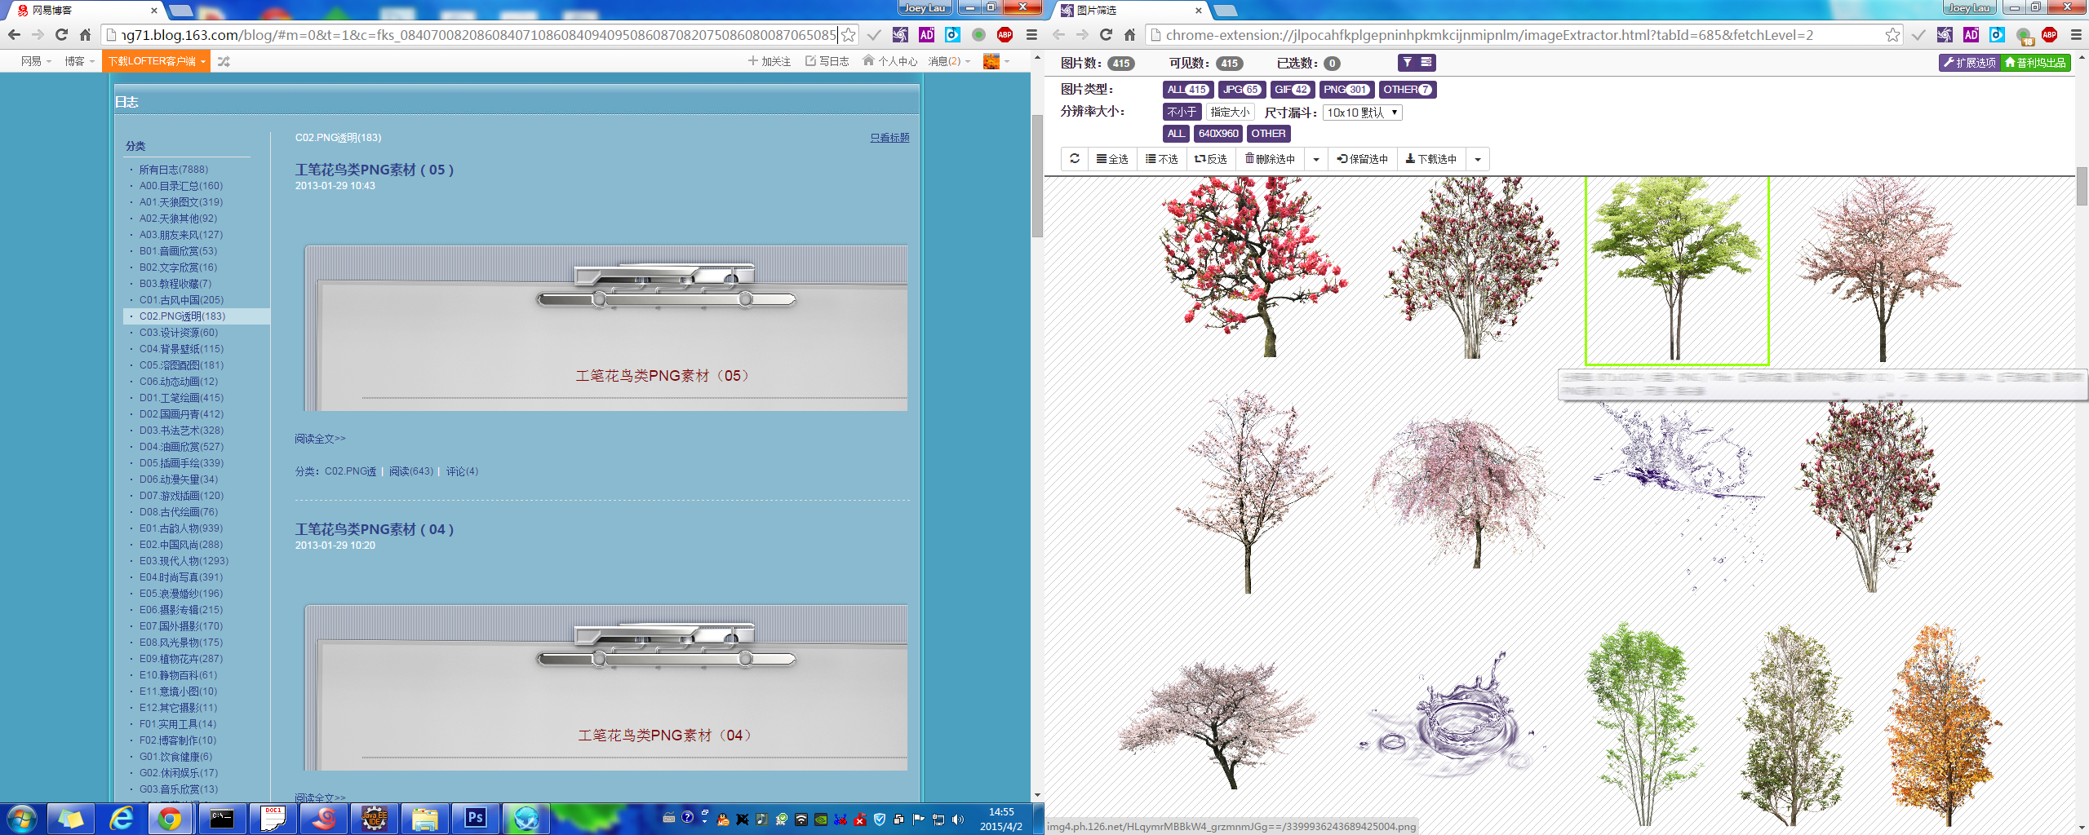
Task: Open the 所有日志(7888) category
Action: 174,170
